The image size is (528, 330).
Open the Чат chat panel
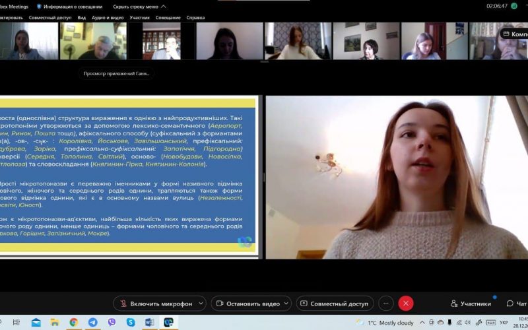516,304
